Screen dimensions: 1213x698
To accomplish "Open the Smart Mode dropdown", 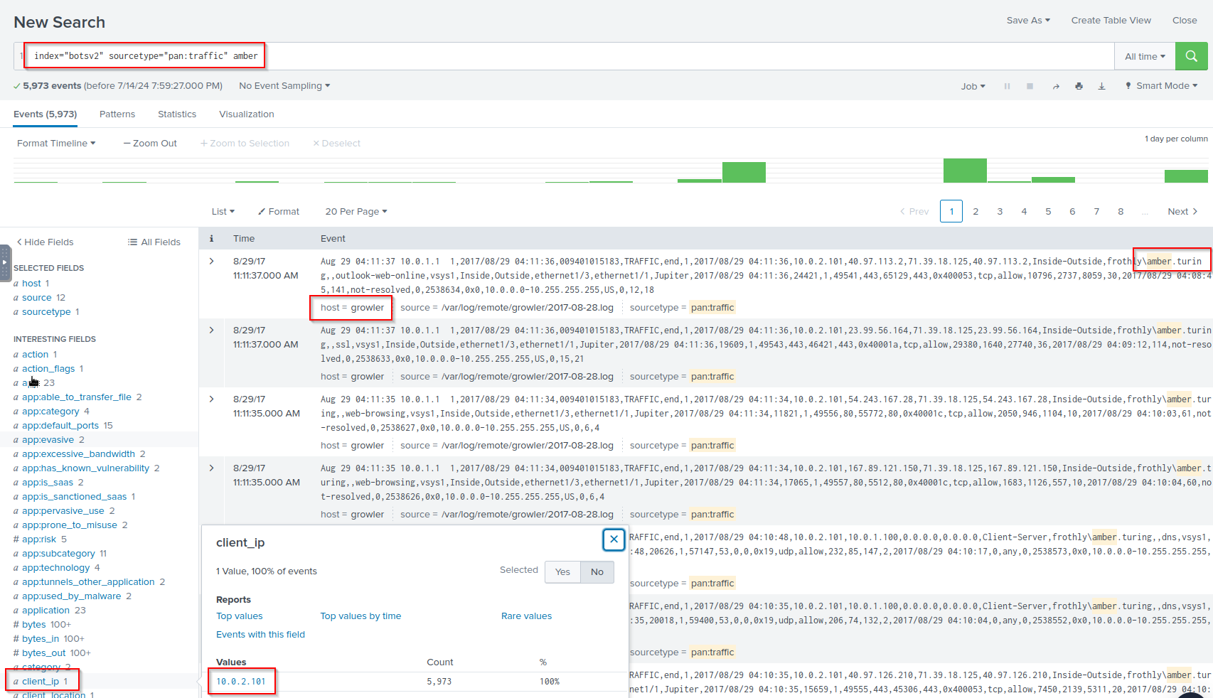I will pos(1162,86).
